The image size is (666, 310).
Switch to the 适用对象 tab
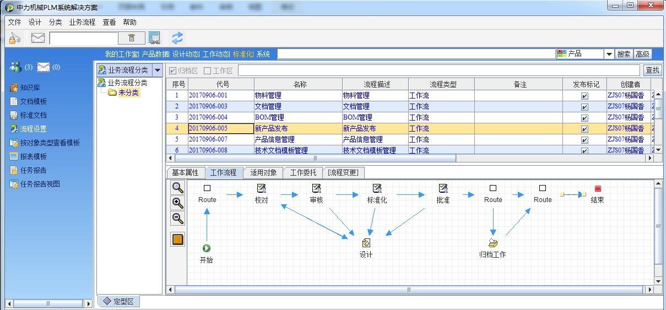pyautogui.click(x=263, y=172)
